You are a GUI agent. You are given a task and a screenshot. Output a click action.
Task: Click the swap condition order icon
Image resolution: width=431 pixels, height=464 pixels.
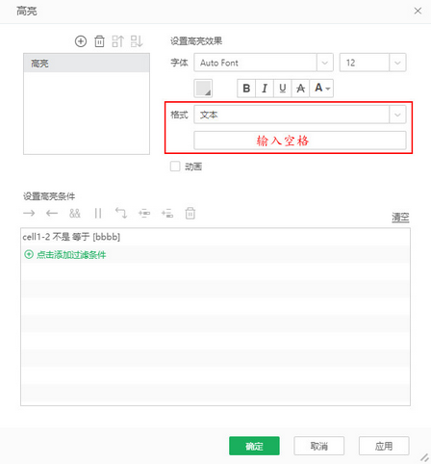pyautogui.click(x=121, y=213)
